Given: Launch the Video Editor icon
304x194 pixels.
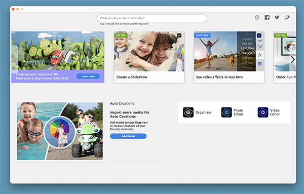Looking at the screenshot, I should pos(263,112).
